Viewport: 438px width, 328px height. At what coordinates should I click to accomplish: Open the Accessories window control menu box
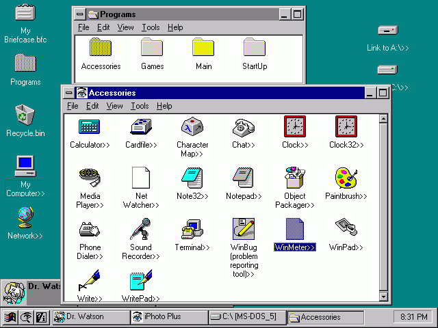68,93
